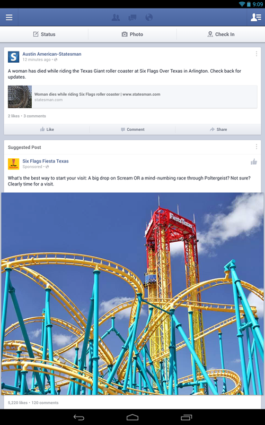Tap the Austin American-Statesman profile picture
Viewport: 265px width, 425px height.
[x=14, y=57]
